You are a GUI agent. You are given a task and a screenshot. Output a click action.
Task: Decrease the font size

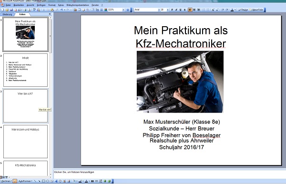pyautogui.click(x=217, y=10)
